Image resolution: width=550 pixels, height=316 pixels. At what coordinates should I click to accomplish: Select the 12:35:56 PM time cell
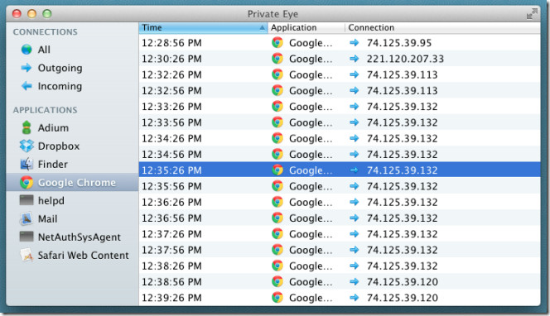[171, 186]
